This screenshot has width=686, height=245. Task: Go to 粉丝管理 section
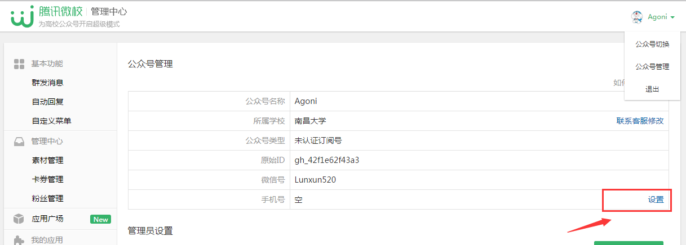48,198
